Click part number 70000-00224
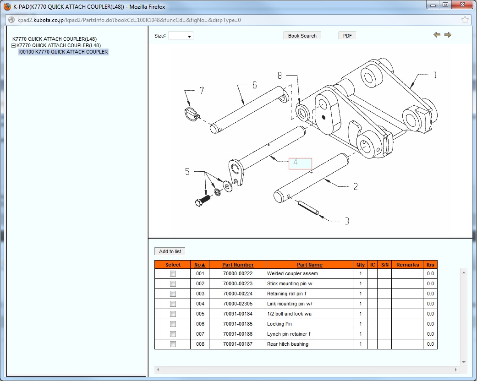This screenshot has height=381, width=477. tap(238, 294)
